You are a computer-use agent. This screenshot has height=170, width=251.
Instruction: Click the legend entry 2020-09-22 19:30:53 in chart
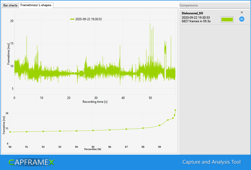(x=86, y=19)
